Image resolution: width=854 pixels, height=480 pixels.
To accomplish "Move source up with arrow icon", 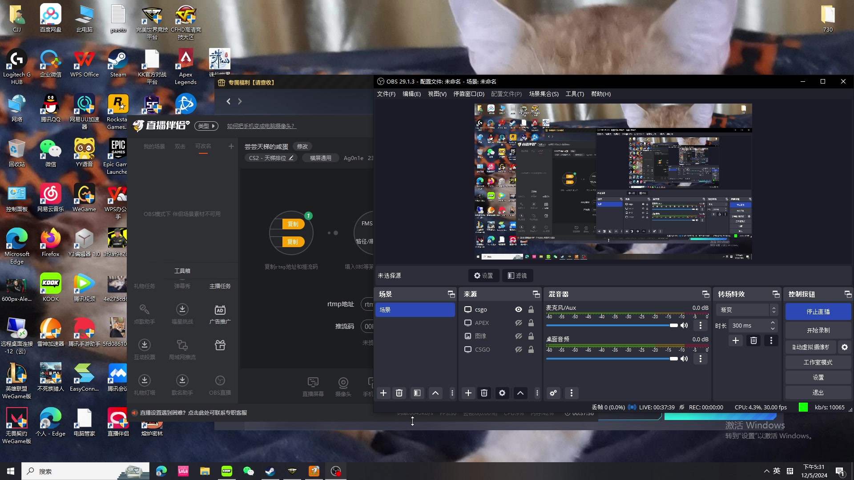I will [520, 393].
